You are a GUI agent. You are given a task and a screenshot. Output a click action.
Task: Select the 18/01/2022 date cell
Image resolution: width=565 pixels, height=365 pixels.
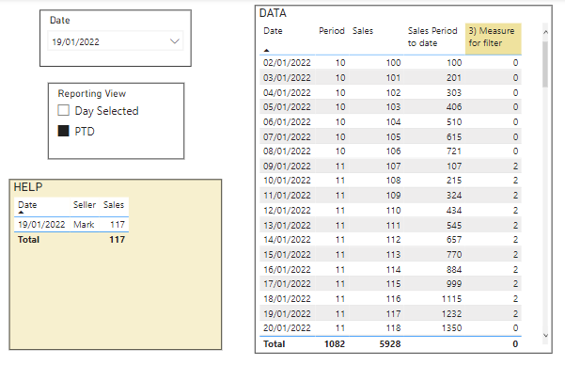coord(287,298)
